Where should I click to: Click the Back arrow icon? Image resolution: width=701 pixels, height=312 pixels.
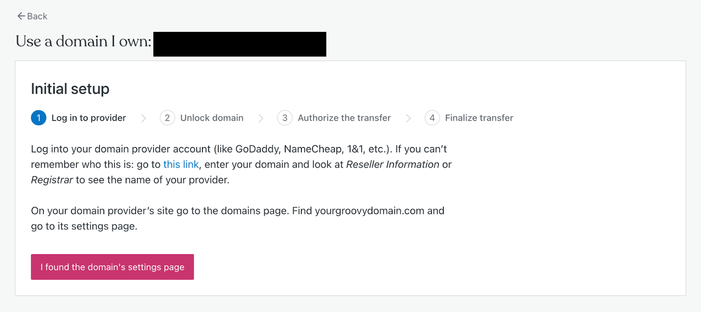click(21, 16)
